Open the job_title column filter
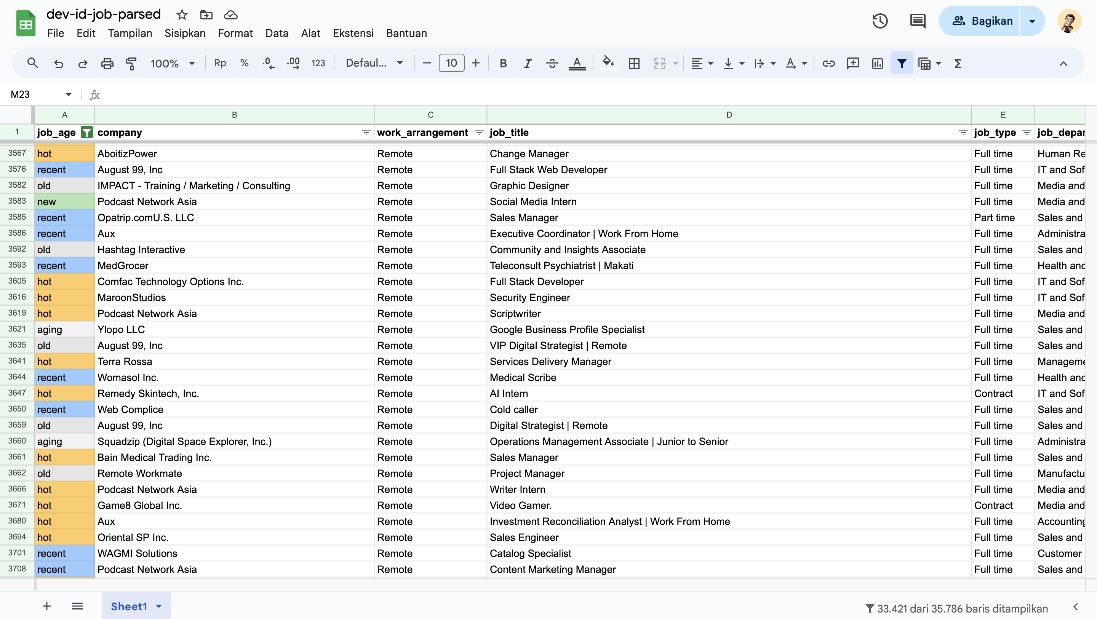The width and height of the screenshot is (1097, 619). click(963, 132)
